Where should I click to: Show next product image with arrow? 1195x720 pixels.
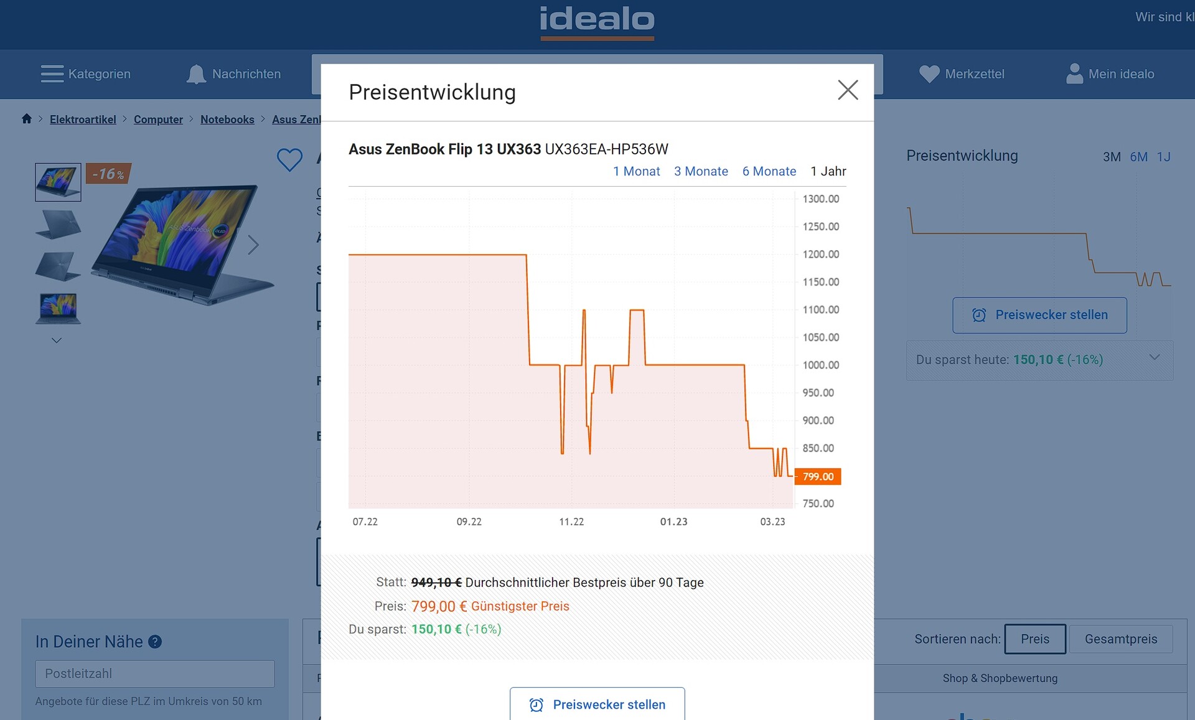point(253,245)
